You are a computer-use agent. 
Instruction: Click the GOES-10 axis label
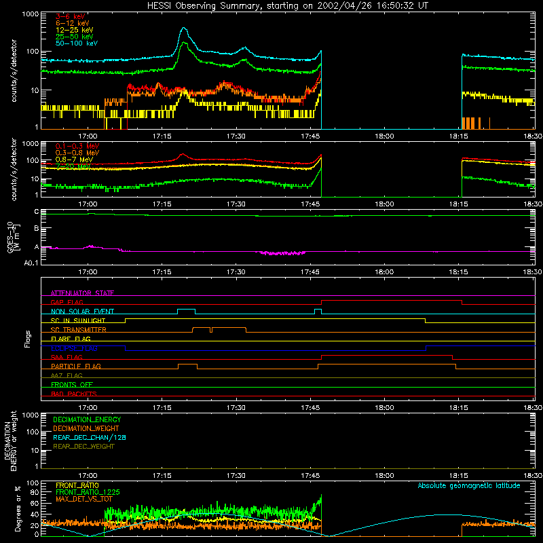pos(10,238)
